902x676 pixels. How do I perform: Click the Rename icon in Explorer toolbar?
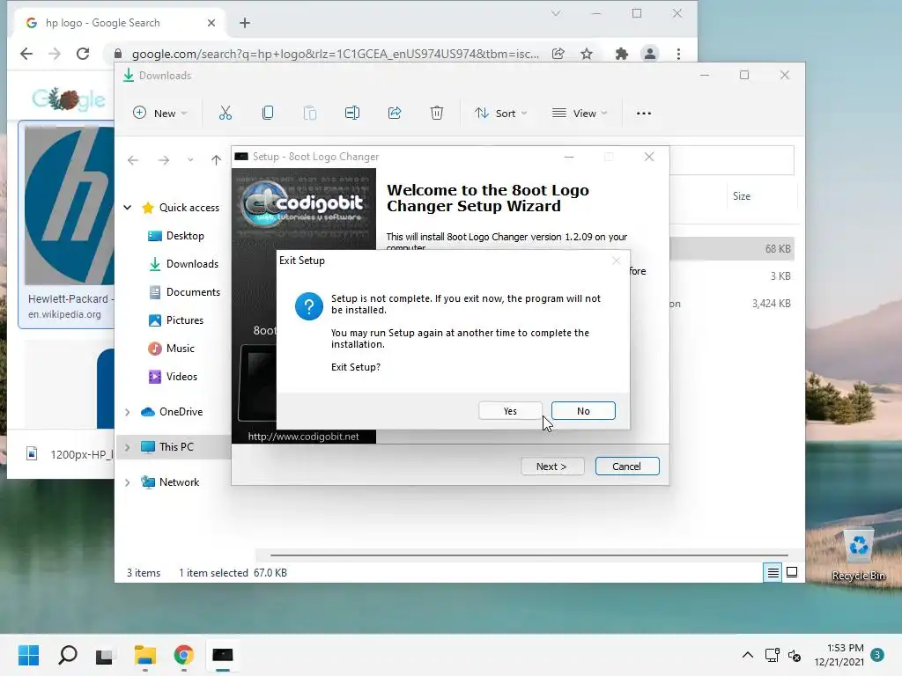pyautogui.click(x=352, y=114)
